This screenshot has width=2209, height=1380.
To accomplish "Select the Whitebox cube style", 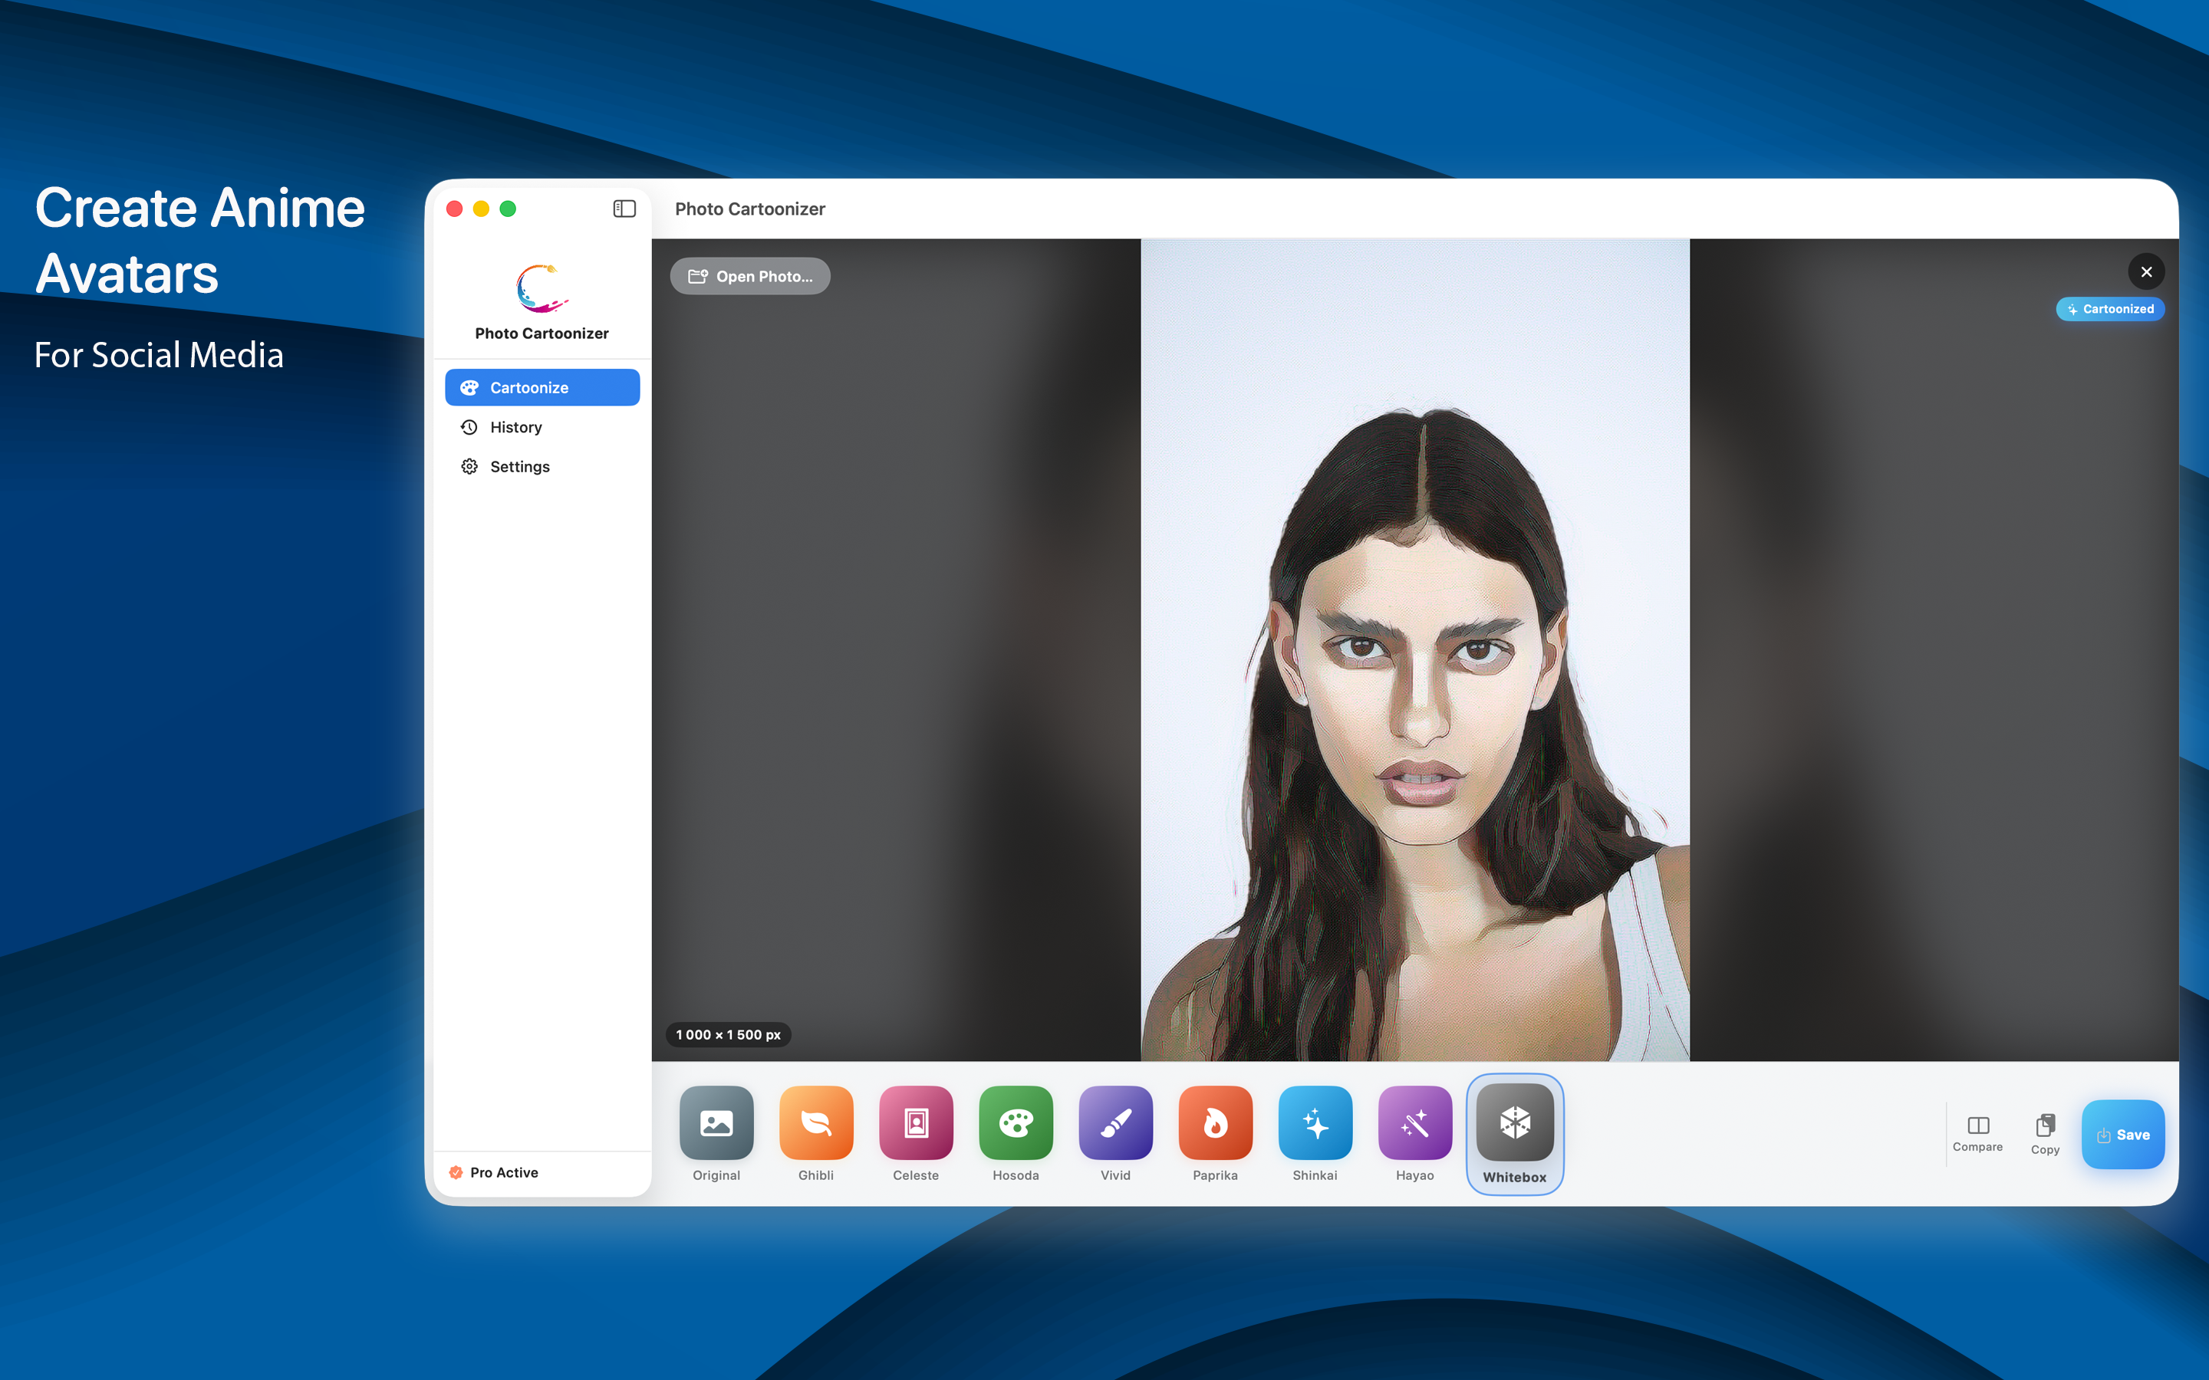I will pyautogui.click(x=1516, y=1122).
